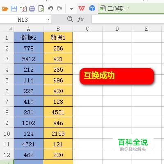The width and height of the screenshot is (164, 164).
Task: Expand the quick access toolbar dropdown
Action: coord(71,9)
